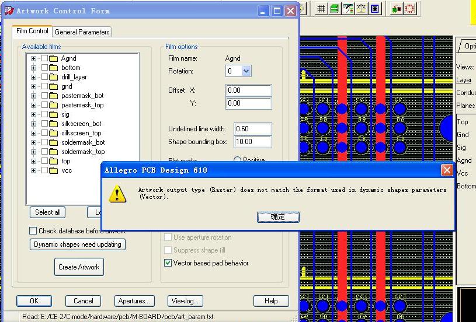Screen dimensions: 476x322
Task: Enable Check database before artwork
Action: 33,231
